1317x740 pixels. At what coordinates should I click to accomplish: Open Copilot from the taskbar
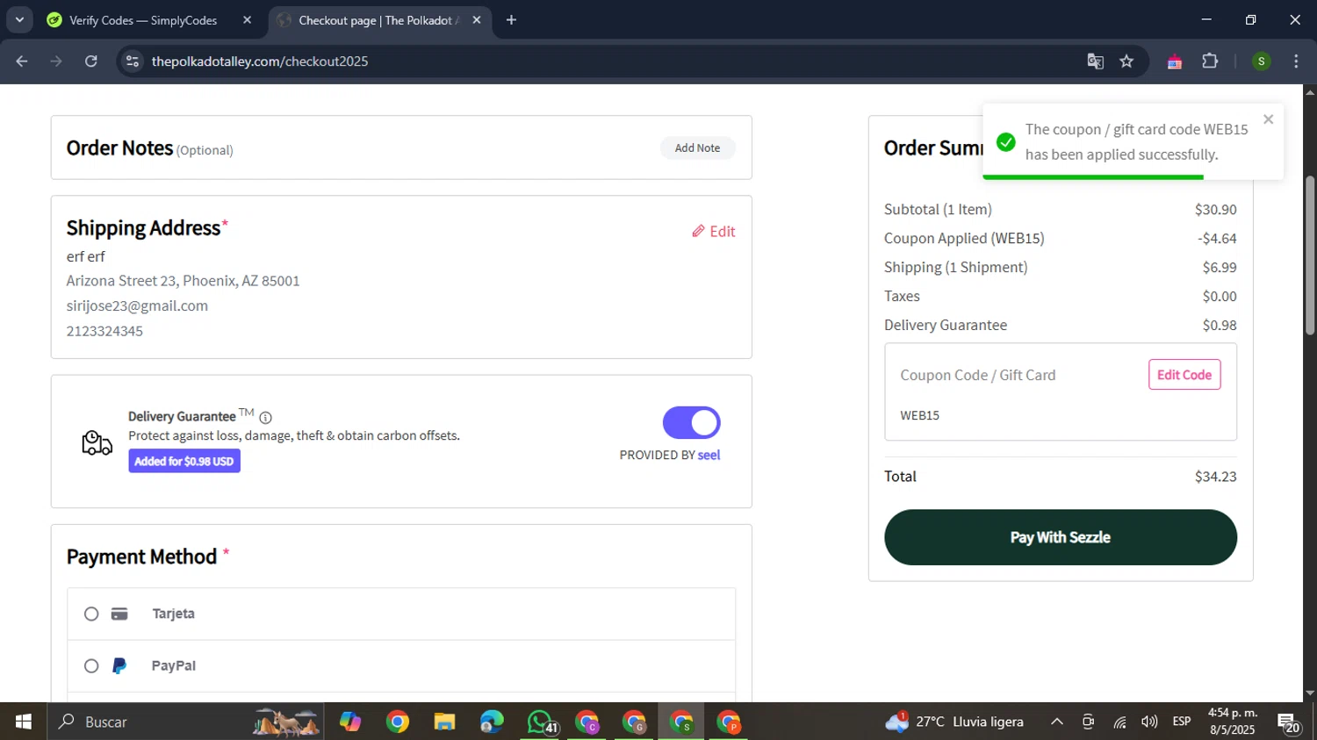(x=350, y=722)
